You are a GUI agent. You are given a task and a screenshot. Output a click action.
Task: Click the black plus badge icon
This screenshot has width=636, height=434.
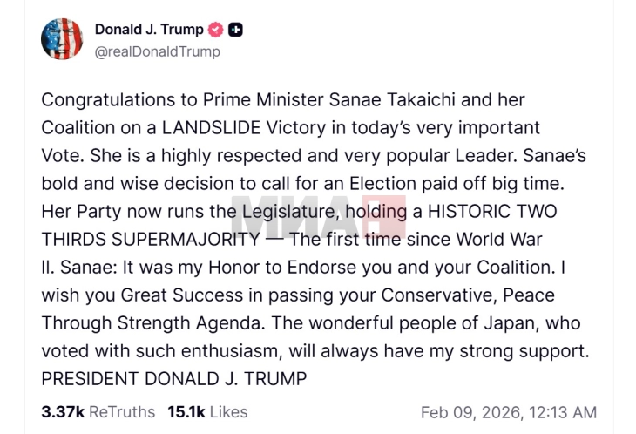pyautogui.click(x=235, y=30)
